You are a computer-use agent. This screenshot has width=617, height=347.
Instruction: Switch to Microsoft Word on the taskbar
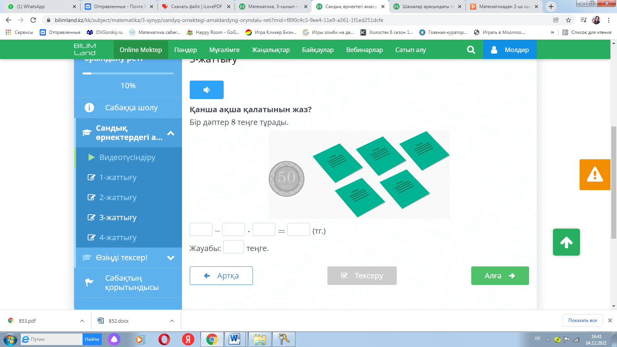pos(234,339)
